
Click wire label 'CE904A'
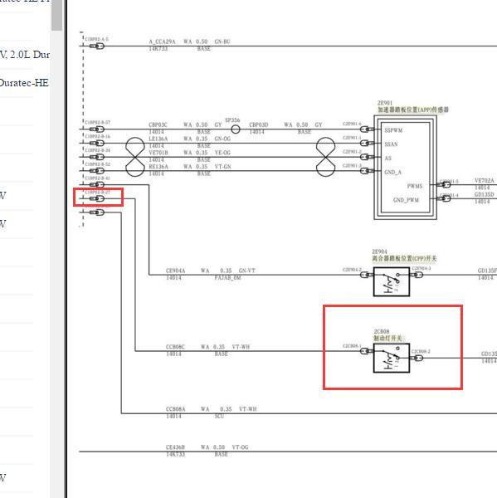point(175,271)
